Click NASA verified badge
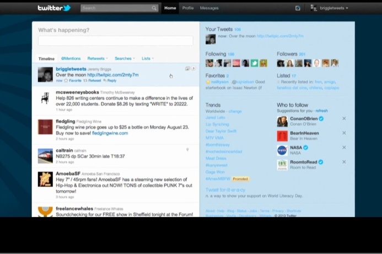The width and height of the screenshot is (382, 254). tap(305, 148)
